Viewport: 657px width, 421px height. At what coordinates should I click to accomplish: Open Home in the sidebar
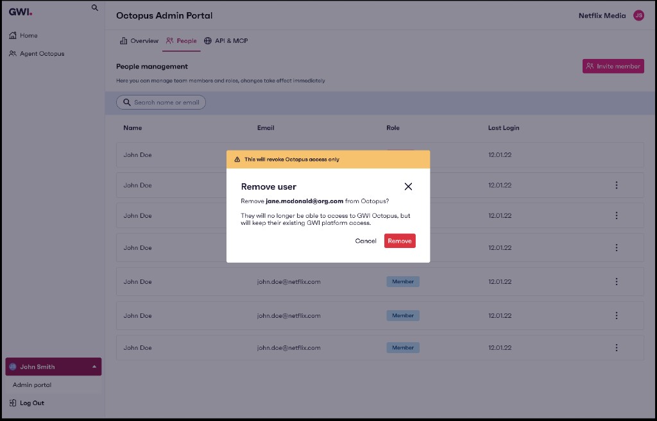(24, 36)
